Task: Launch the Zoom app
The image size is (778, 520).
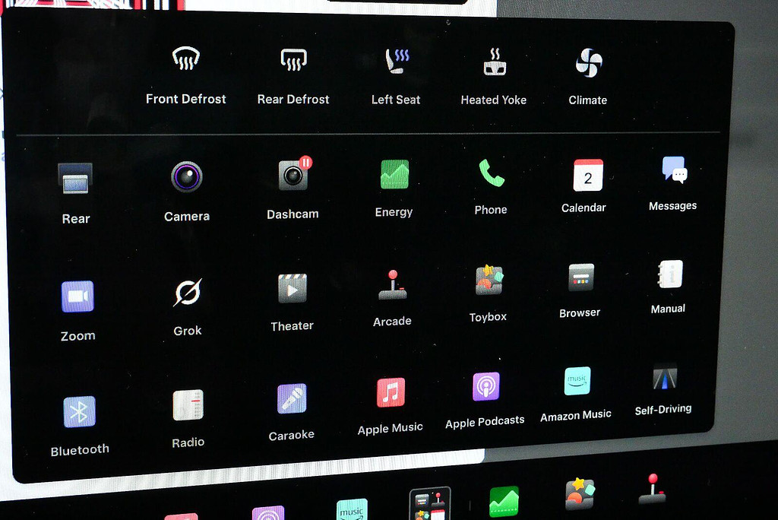Action: (x=78, y=311)
